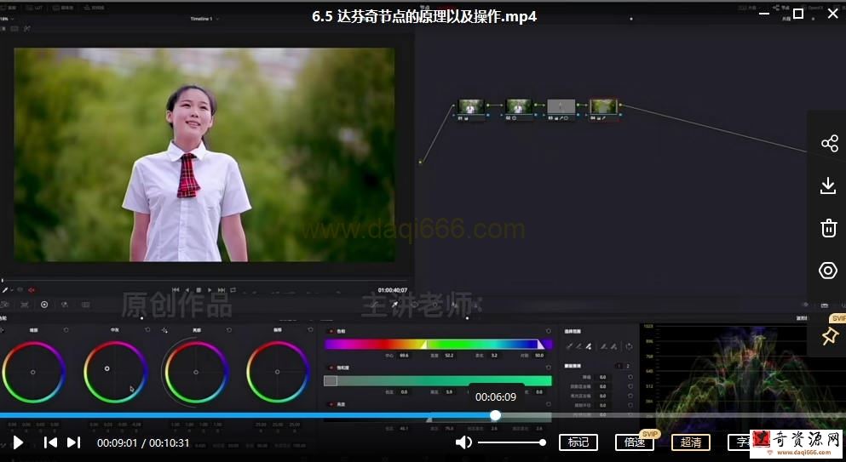
Task: Click the viewer play button in DaVinci
Action: click(x=210, y=290)
